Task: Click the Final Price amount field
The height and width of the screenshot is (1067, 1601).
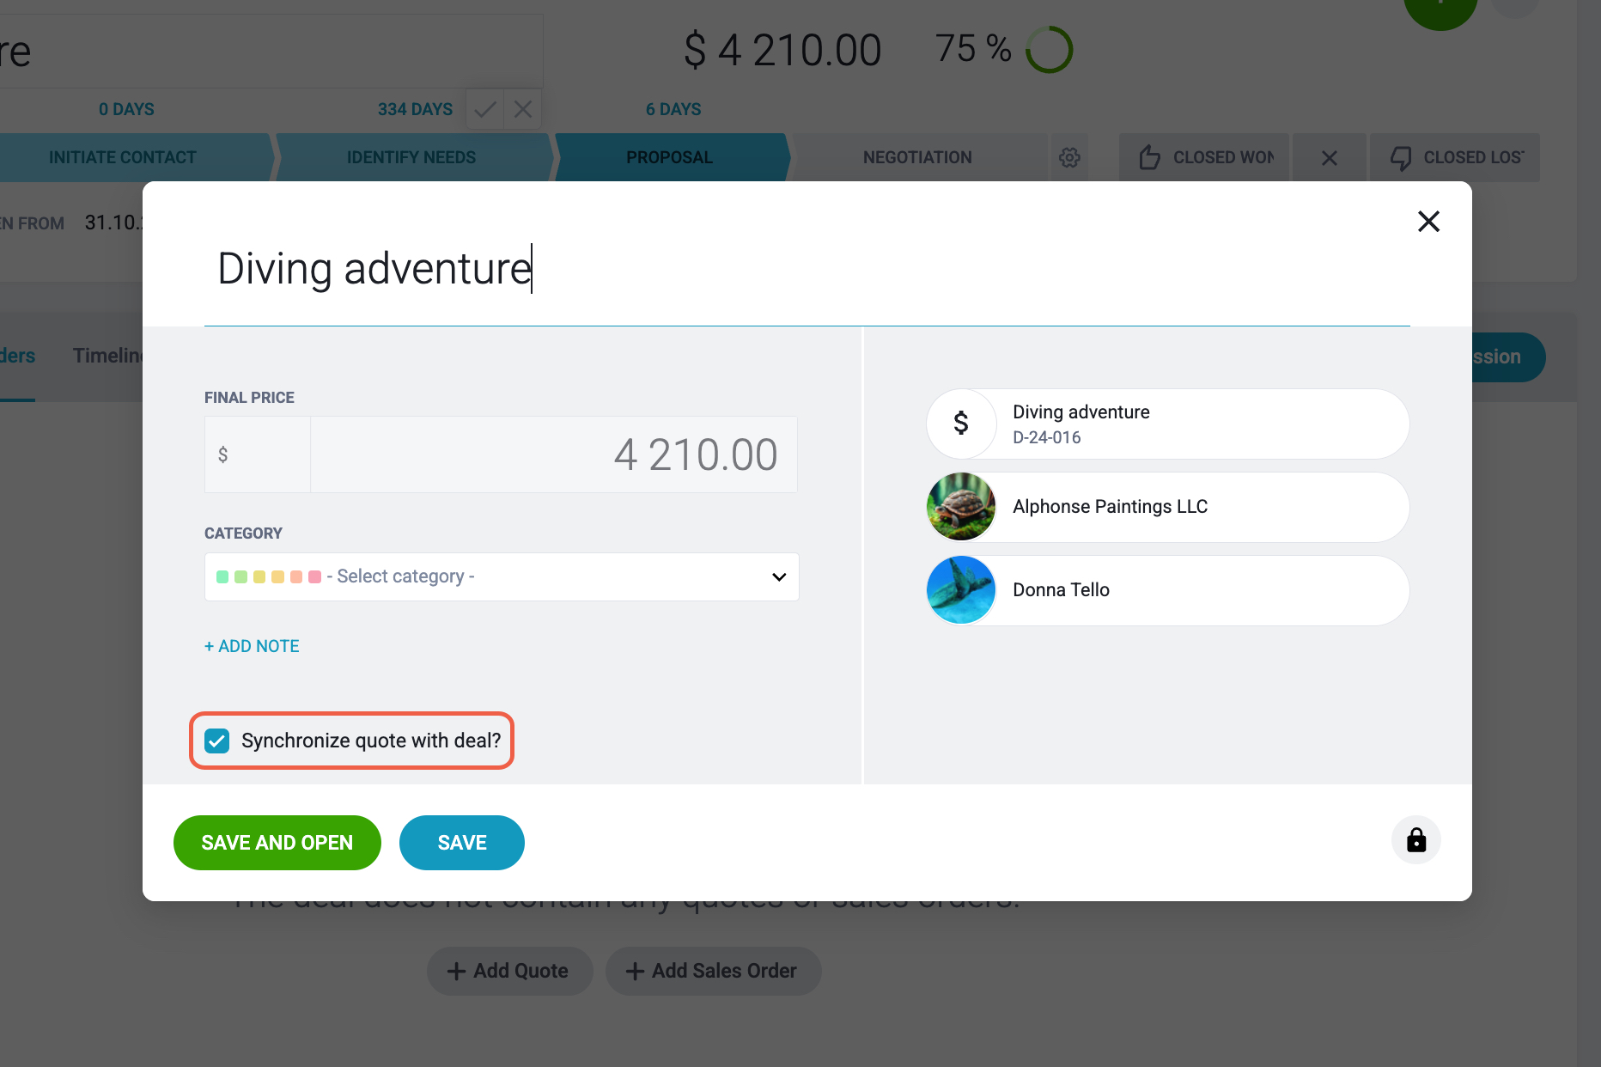Action: (x=553, y=454)
